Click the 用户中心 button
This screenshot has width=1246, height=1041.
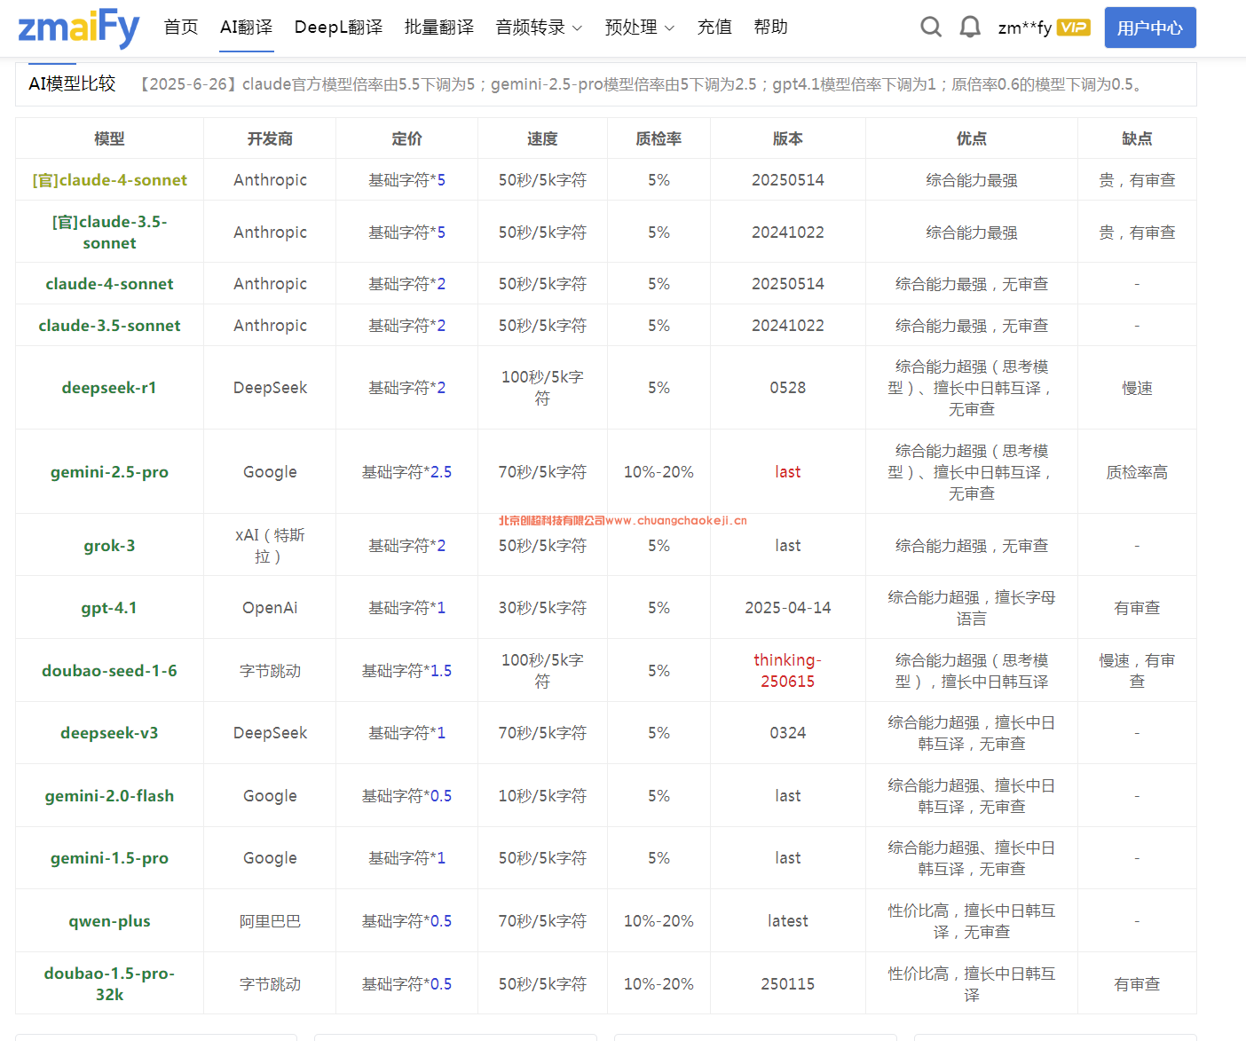(x=1149, y=28)
